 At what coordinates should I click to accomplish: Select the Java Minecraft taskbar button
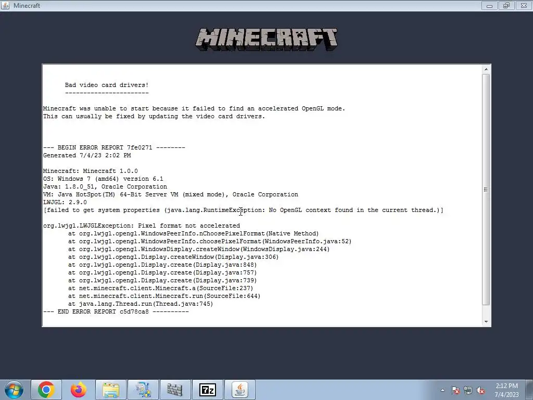pos(240,390)
